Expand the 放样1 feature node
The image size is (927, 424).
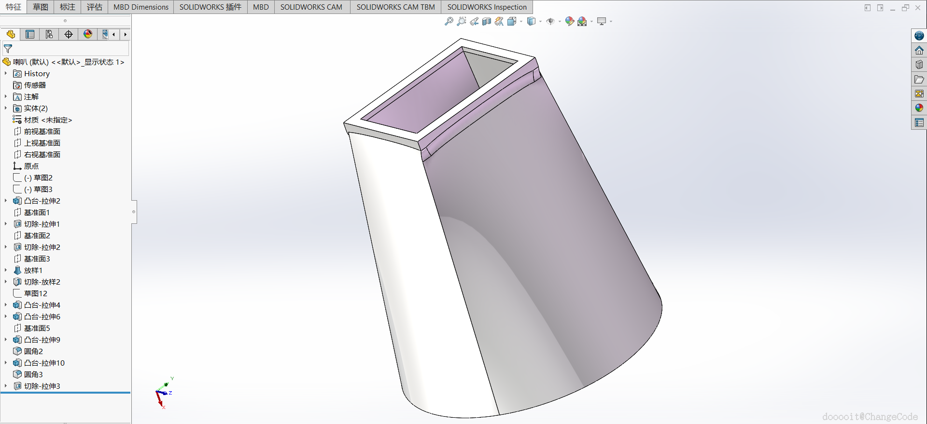(6, 271)
